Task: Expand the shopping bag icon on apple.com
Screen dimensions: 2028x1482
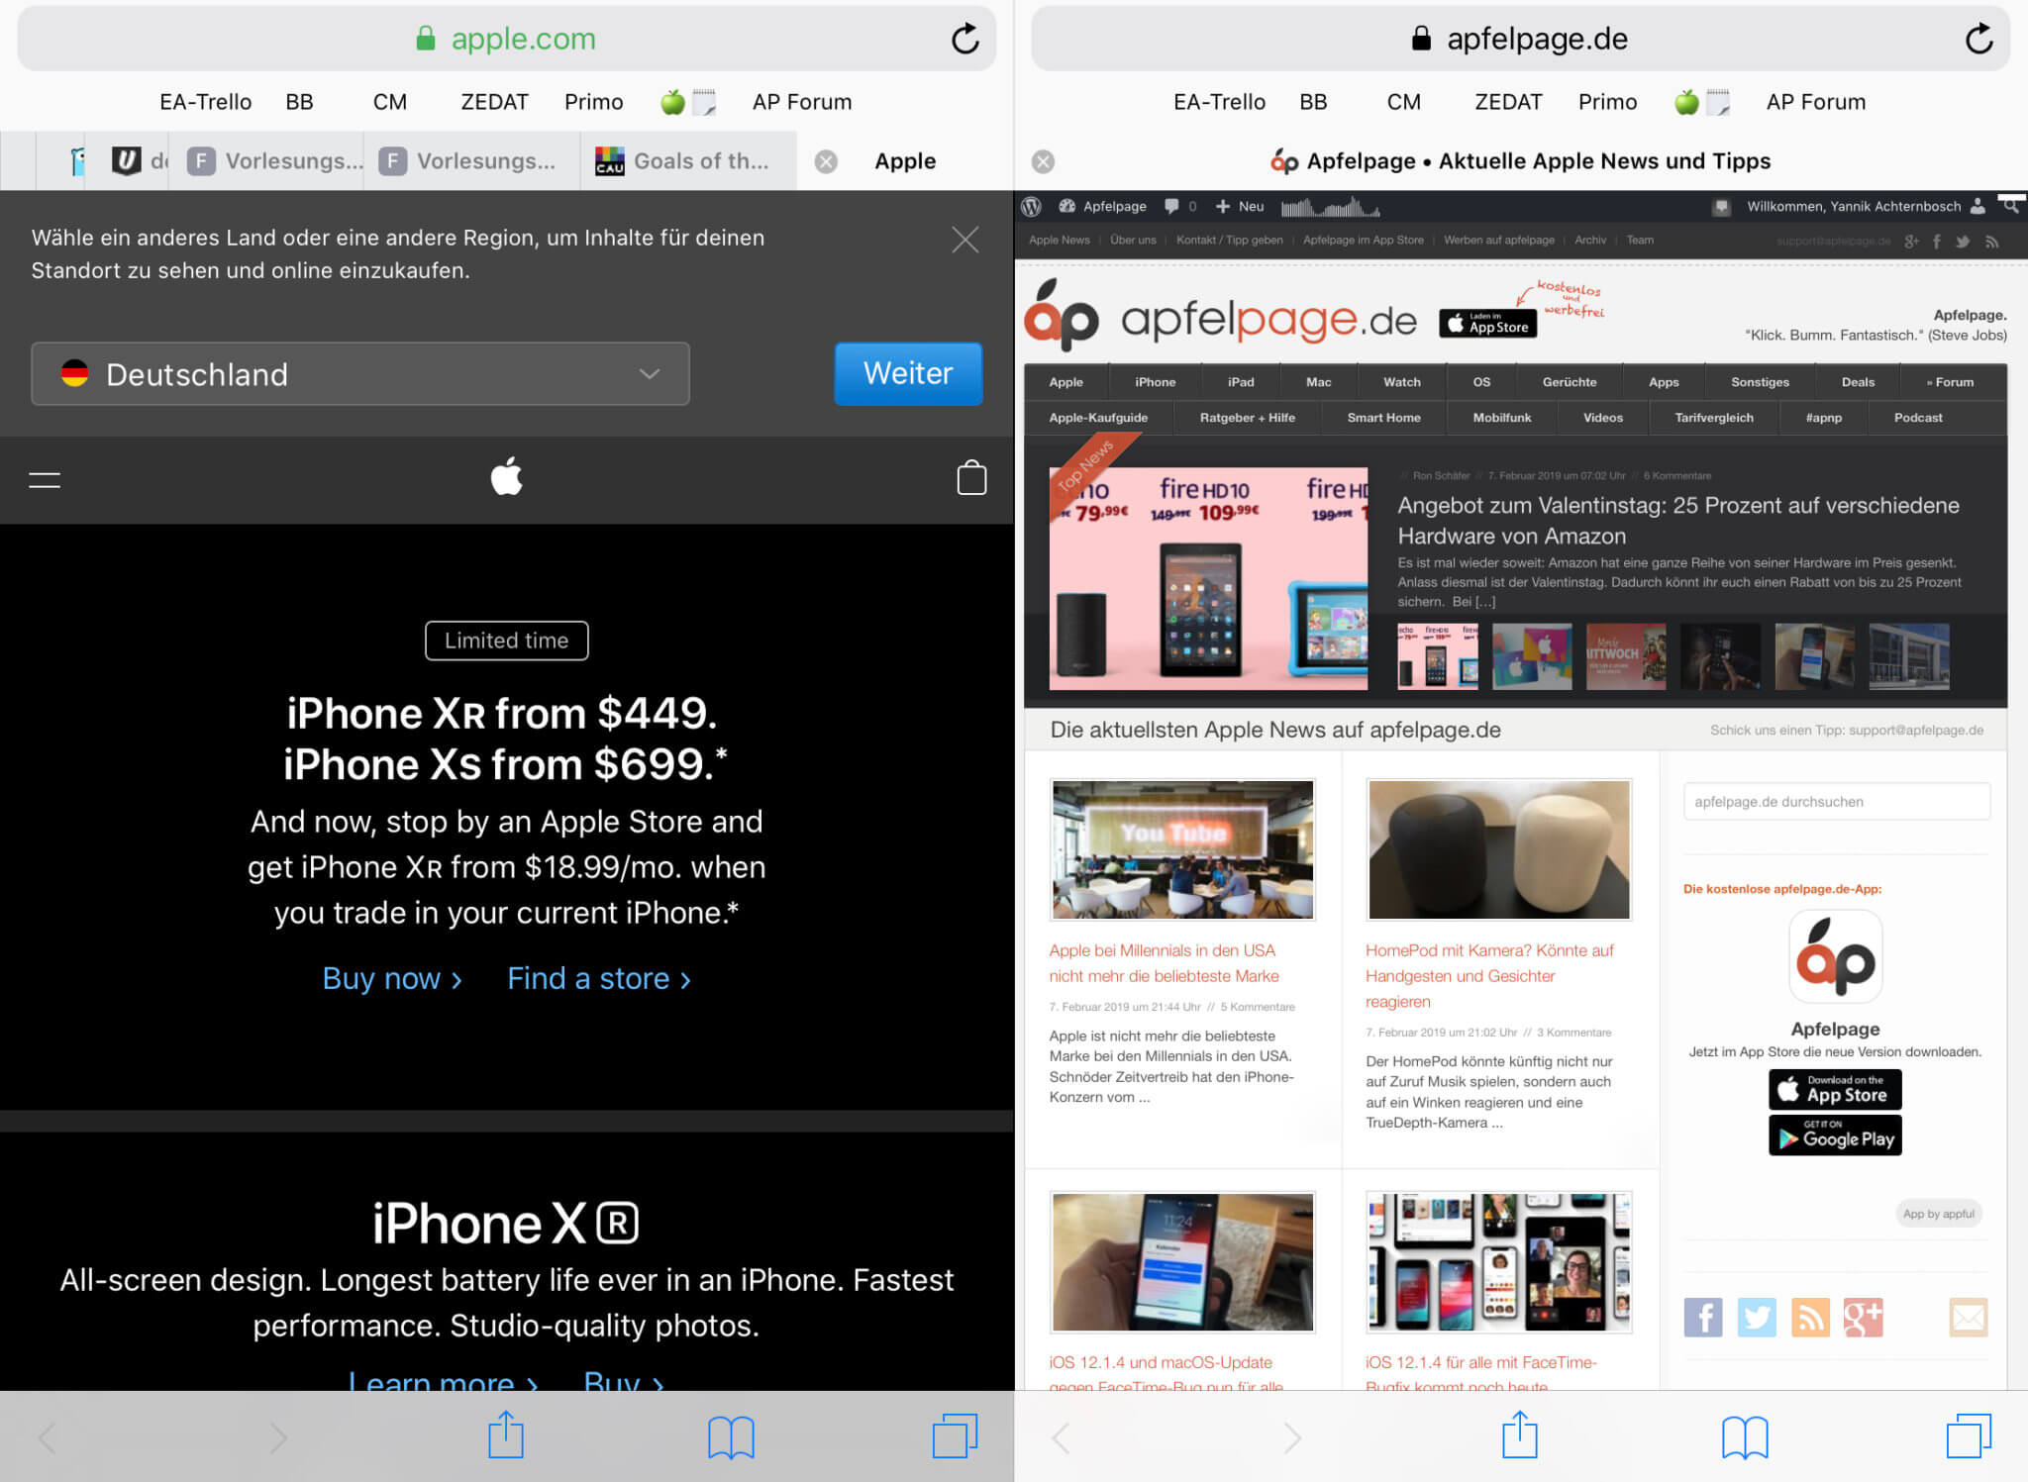Action: [969, 477]
